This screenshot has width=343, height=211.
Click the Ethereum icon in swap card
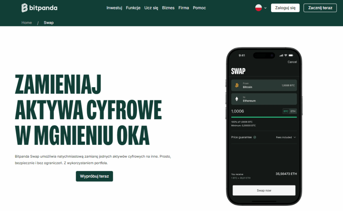237,99
